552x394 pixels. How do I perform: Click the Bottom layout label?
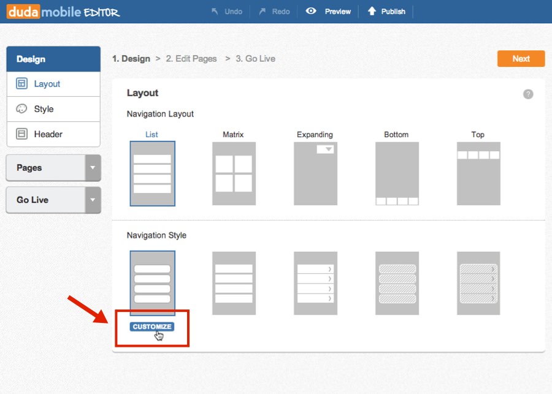pos(396,134)
